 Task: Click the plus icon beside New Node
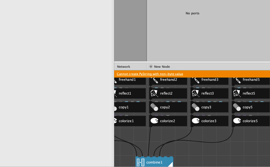coord(151,66)
